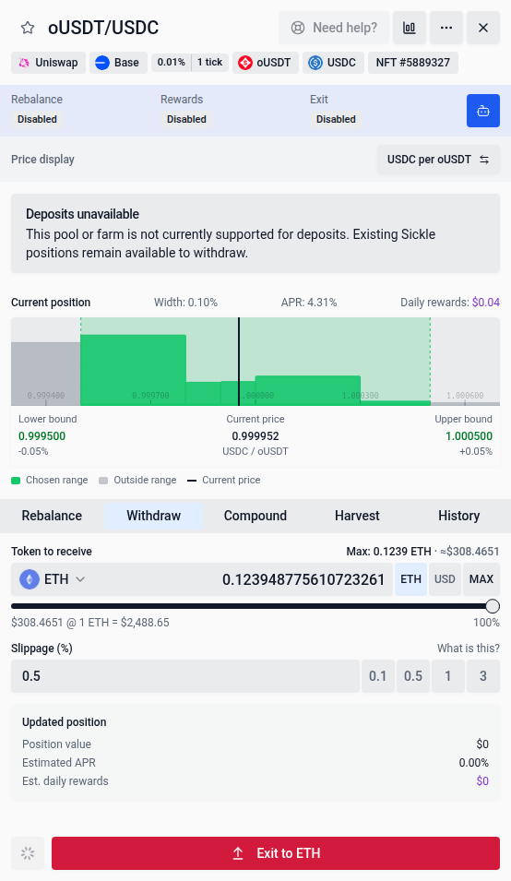Click the Rewards Disabled status badge

tap(186, 119)
